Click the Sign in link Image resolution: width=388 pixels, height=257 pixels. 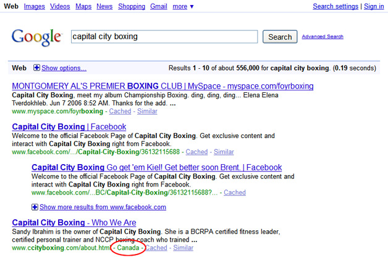(374, 6)
